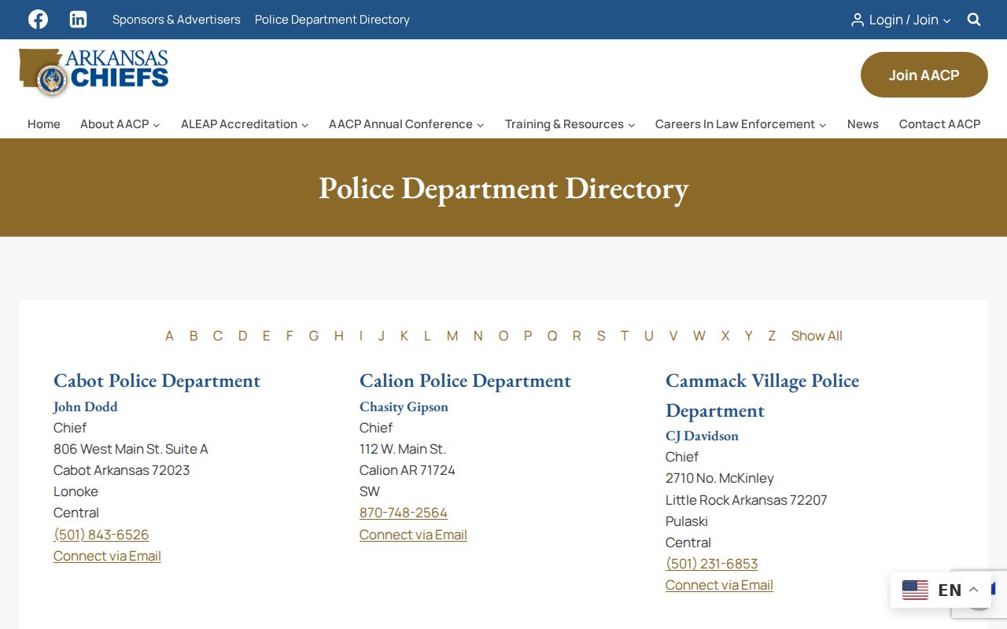Image resolution: width=1007 pixels, height=629 pixels.
Task: Filter directory by letter P
Action: pyautogui.click(x=528, y=336)
